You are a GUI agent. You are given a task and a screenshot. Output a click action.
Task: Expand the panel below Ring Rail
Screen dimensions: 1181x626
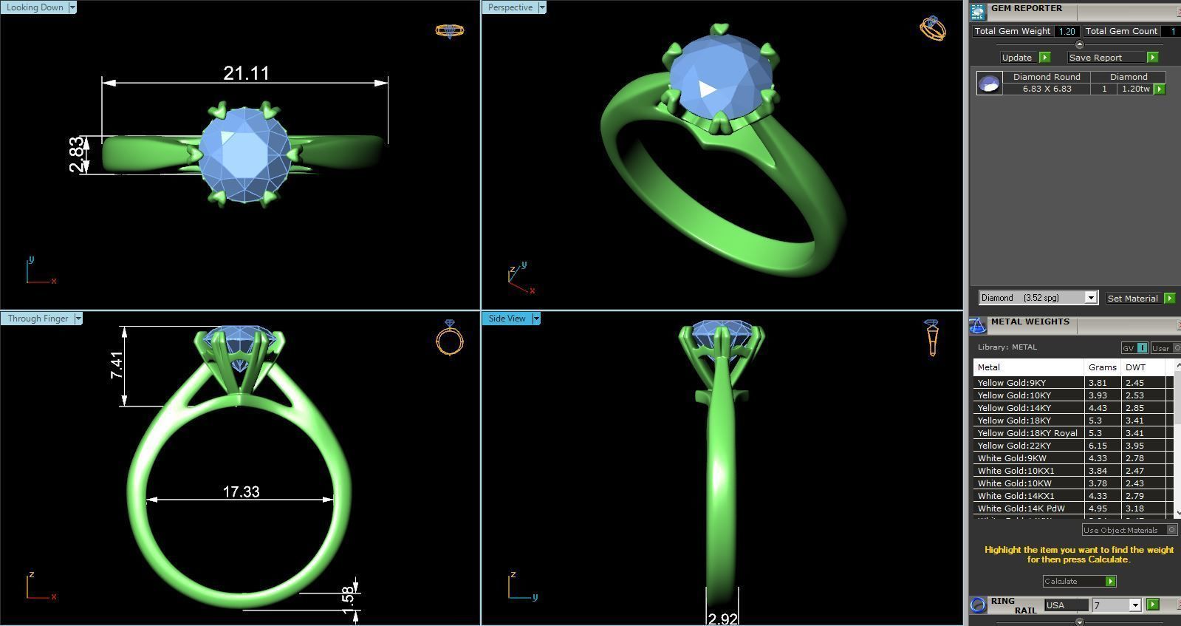(1079, 621)
